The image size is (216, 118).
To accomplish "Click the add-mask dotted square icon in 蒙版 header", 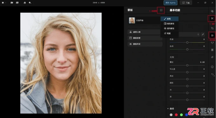I will tap(161, 10).
